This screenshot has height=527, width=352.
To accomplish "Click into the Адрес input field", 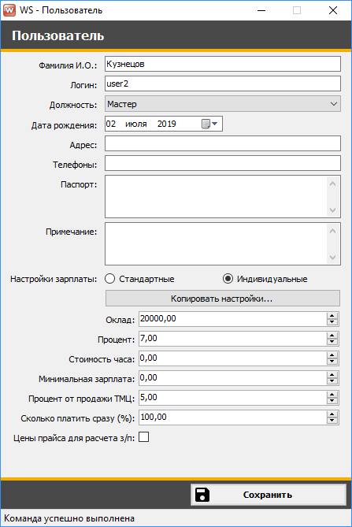I will tap(223, 143).
